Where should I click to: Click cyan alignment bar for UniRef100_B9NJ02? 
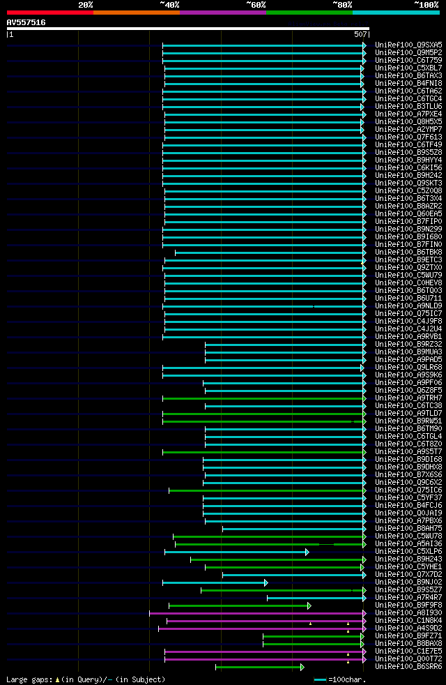point(215,582)
